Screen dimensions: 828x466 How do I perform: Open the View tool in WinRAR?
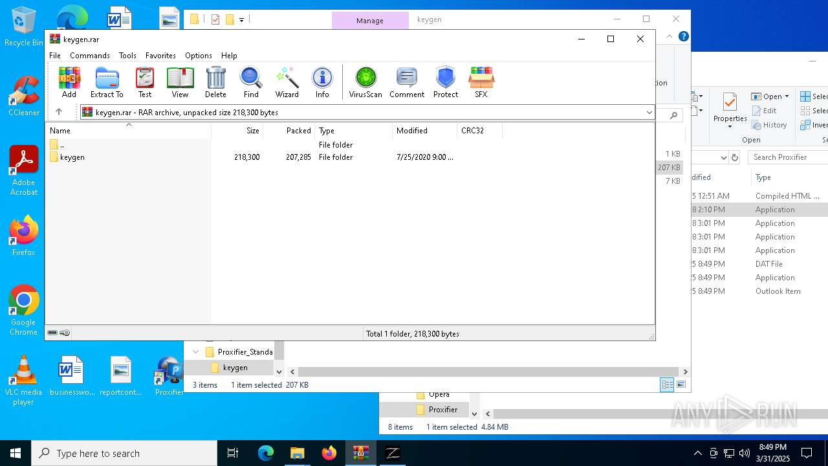(180, 82)
